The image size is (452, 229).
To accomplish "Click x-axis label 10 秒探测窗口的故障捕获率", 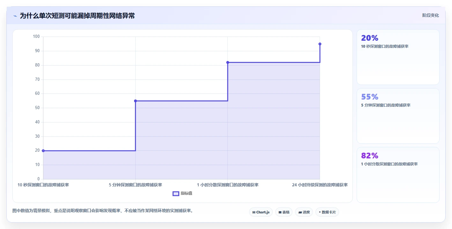I will (x=43, y=185).
